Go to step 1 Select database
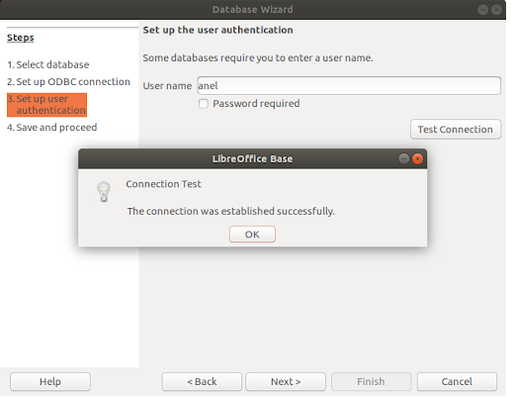Viewport: 516px width, 397px height. click(x=48, y=64)
